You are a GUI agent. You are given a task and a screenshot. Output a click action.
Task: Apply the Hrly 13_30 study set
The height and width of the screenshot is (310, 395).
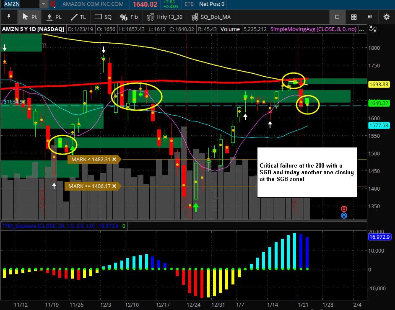tap(165, 17)
